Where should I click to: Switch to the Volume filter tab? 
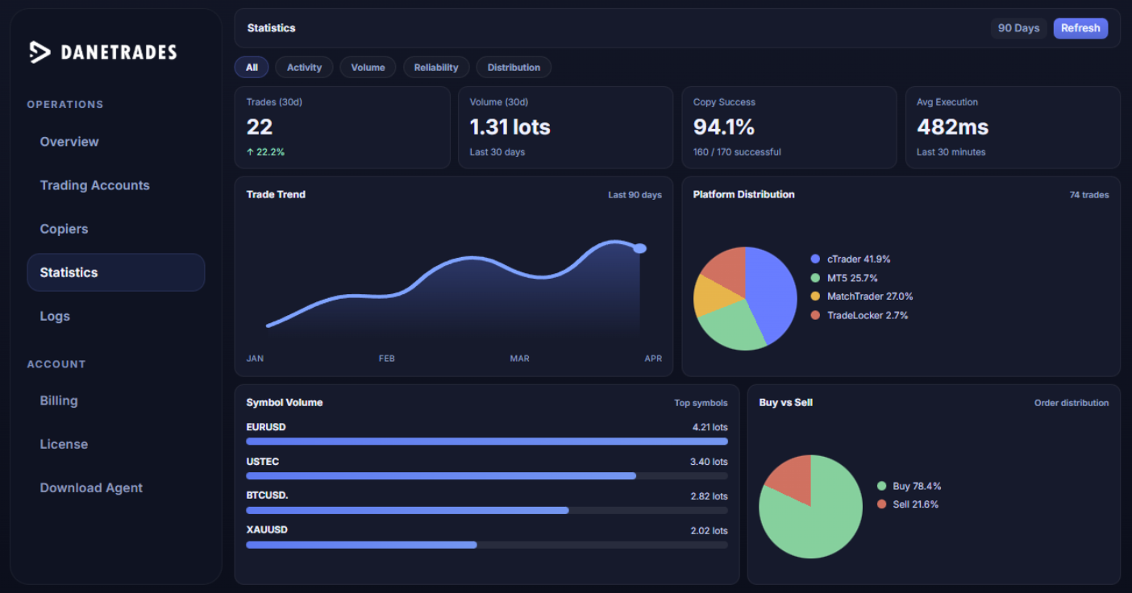(x=368, y=68)
